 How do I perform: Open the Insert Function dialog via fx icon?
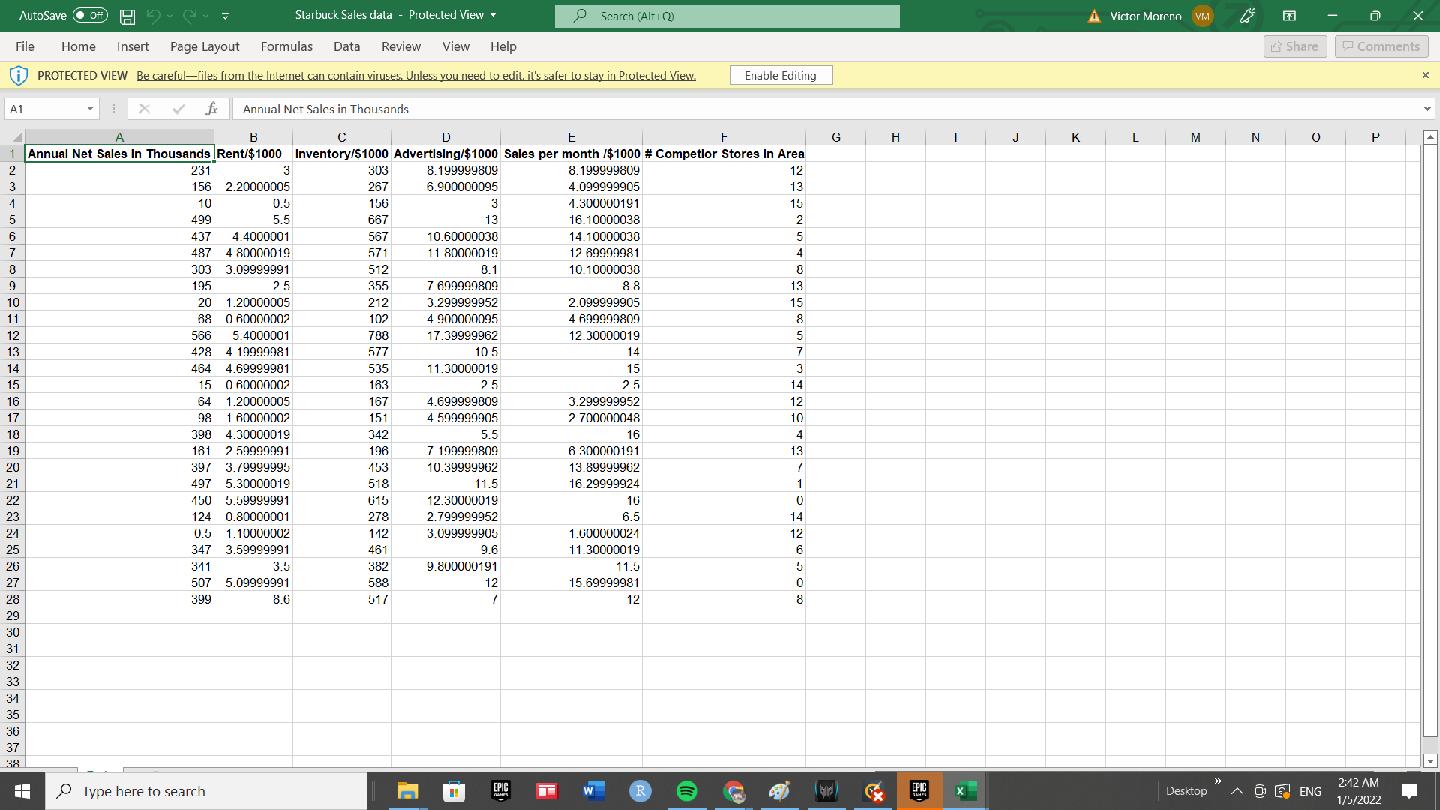212,109
